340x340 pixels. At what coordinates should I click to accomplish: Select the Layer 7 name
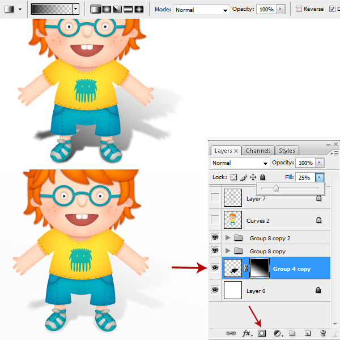(256, 199)
